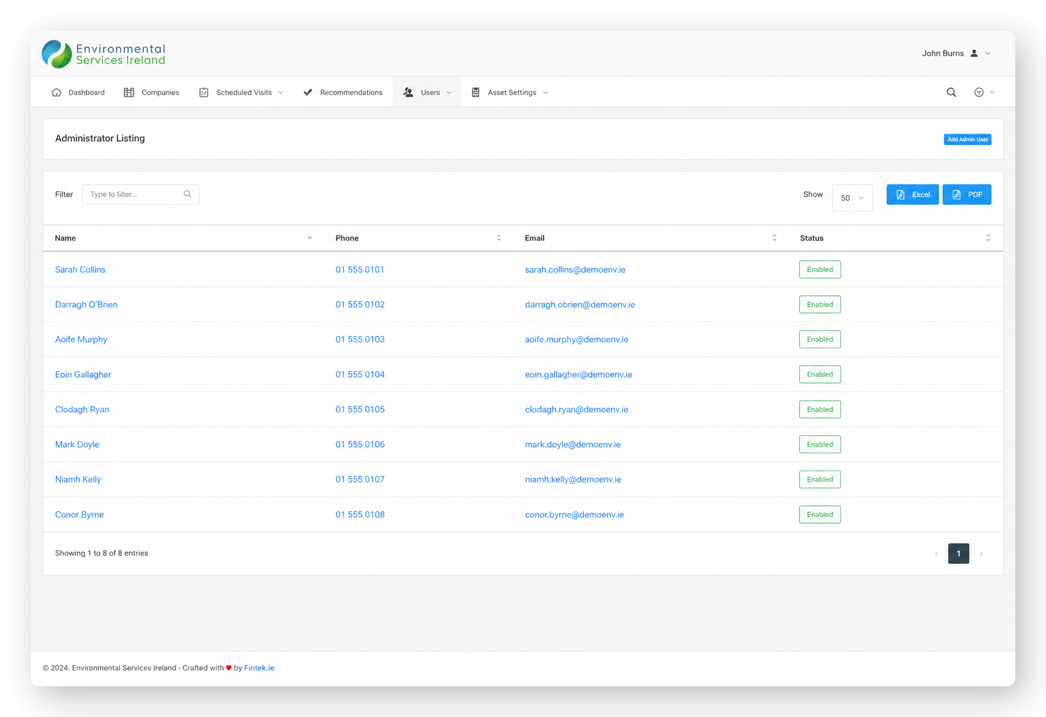The height and width of the screenshot is (717, 1046).
Task: Click phone number 01 555 0103
Action: [360, 339]
